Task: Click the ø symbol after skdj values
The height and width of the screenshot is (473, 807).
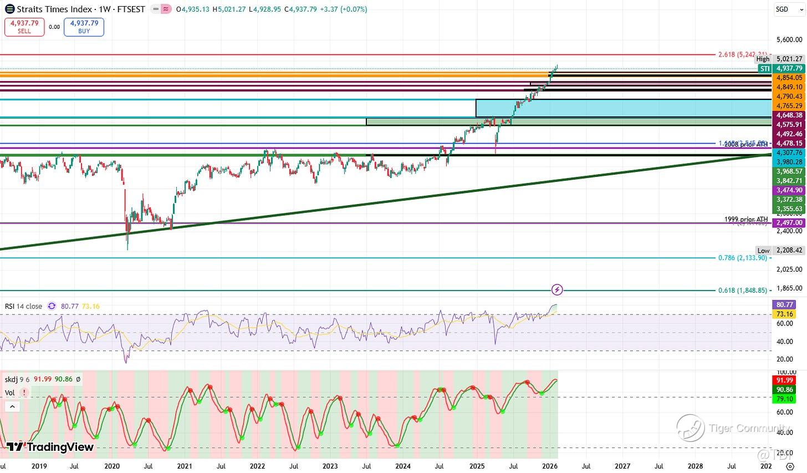Action: [78, 379]
